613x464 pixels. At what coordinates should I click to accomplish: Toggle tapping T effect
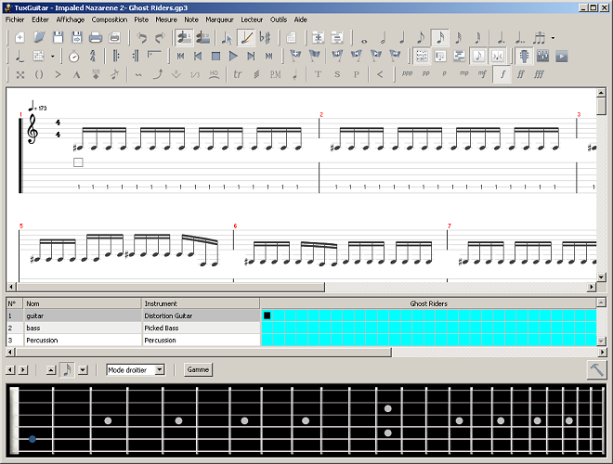(318, 74)
